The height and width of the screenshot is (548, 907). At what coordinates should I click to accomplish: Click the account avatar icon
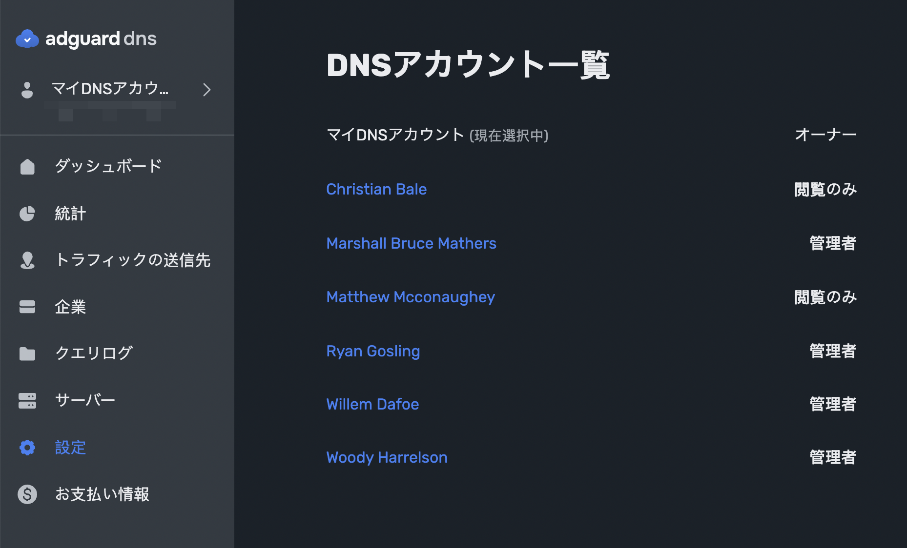click(x=27, y=90)
